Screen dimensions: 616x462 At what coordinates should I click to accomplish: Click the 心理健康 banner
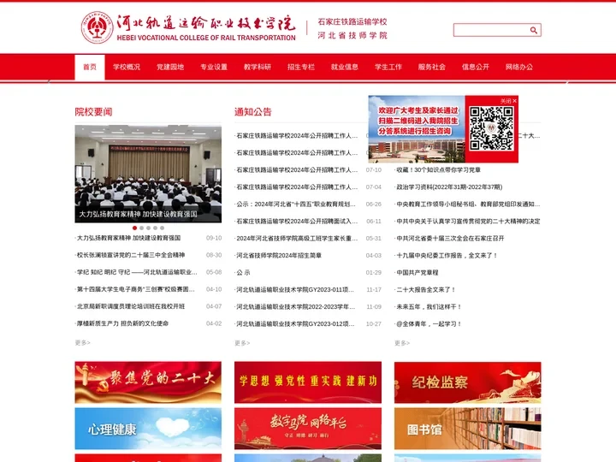click(x=148, y=429)
